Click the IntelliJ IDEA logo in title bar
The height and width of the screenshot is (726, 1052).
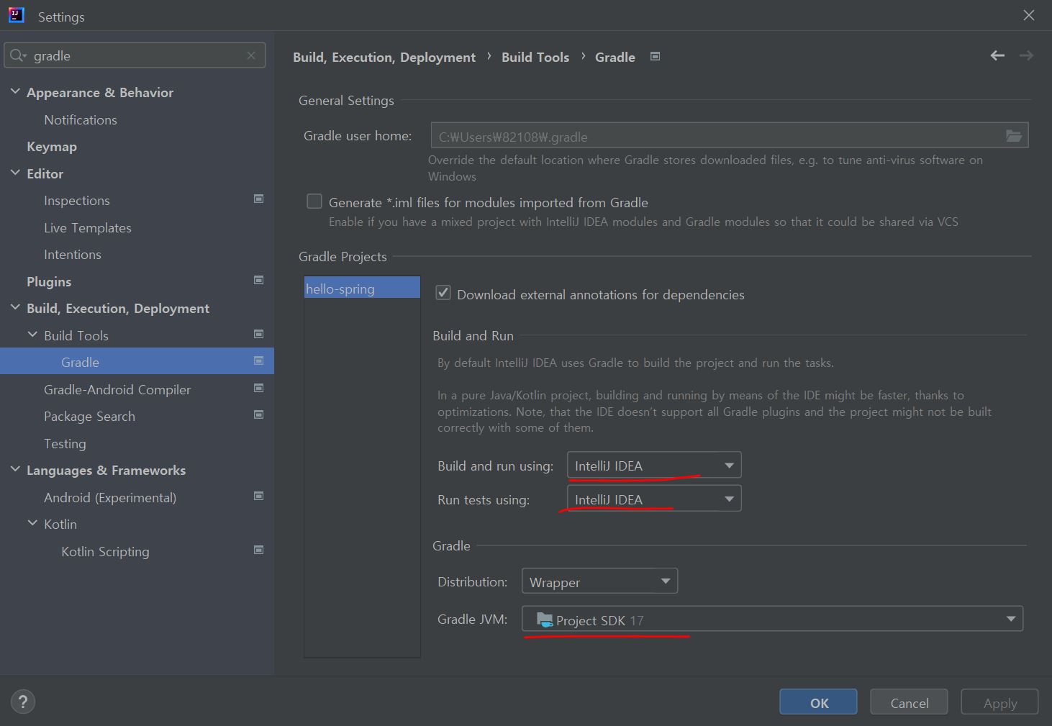click(x=16, y=15)
